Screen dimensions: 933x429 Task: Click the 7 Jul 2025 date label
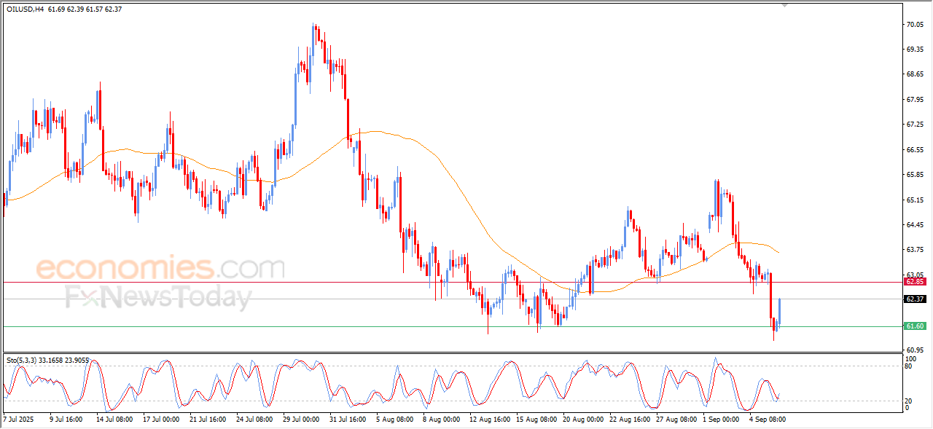[19, 420]
